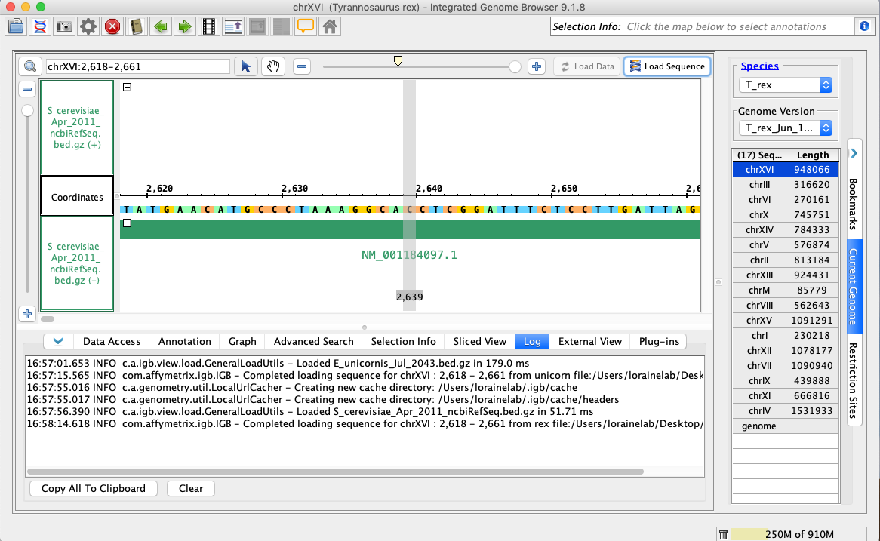
Task: Click the zoom stripe pointer marker above slider
Action: coord(398,60)
